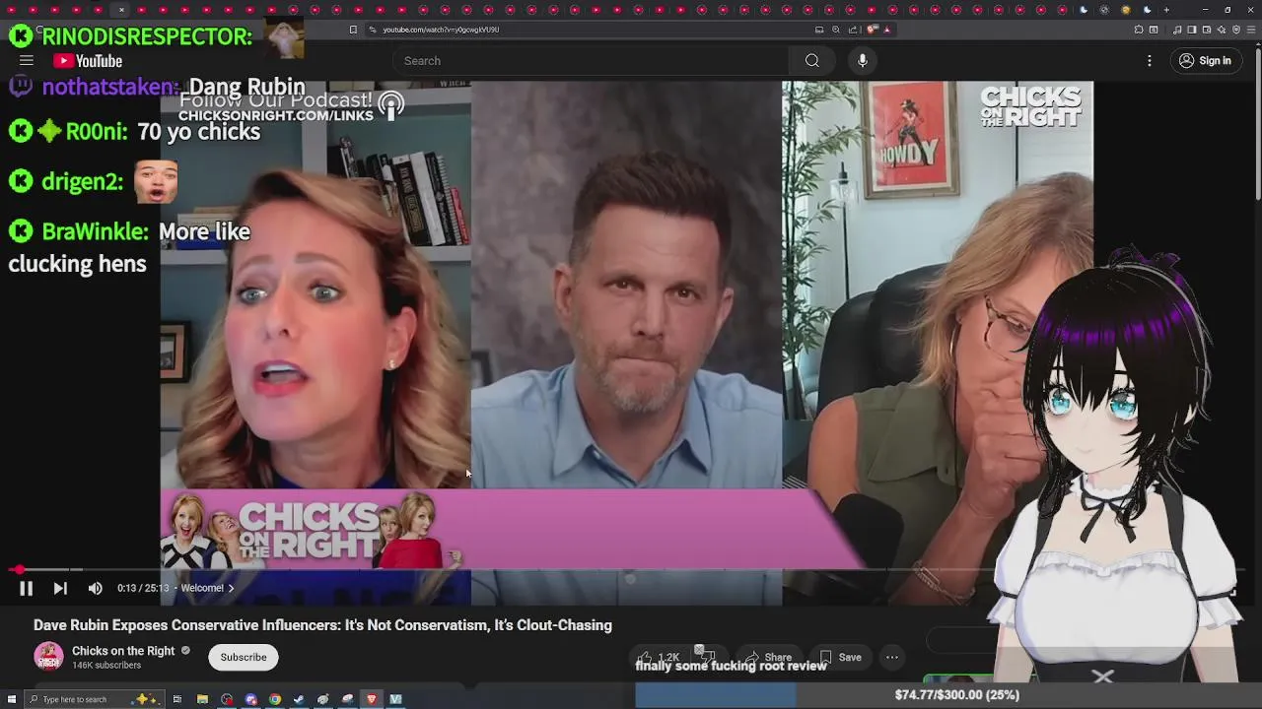Click the verified badge next to channel name
This screenshot has height=709, width=1262.
click(x=185, y=651)
